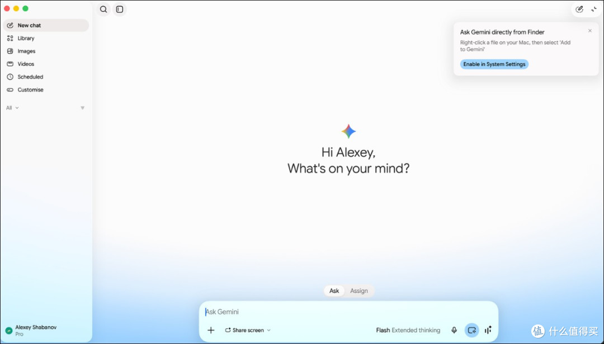
Task: Click the green account avatar
Action: tap(9, 331)
